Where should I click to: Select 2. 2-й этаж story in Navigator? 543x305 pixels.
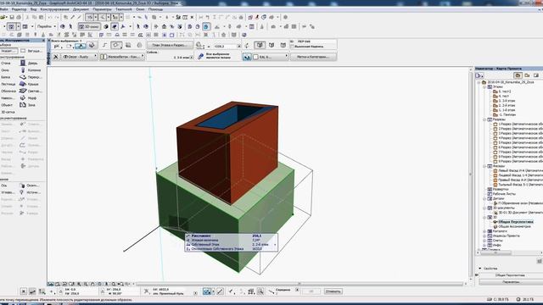coord(507,105)
